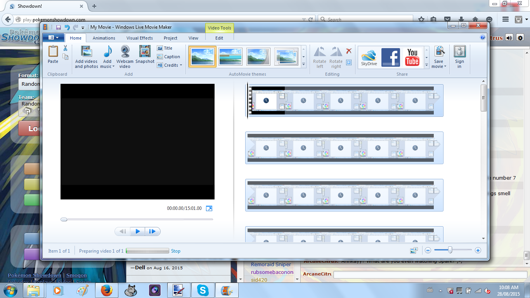Viewport: 530px width, 298px height.
Task: Click the Select all icon in Editing
Action: (x=349, y=62)
